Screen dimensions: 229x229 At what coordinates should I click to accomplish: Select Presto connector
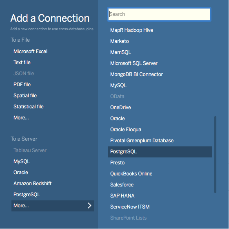tap(118, 163)
